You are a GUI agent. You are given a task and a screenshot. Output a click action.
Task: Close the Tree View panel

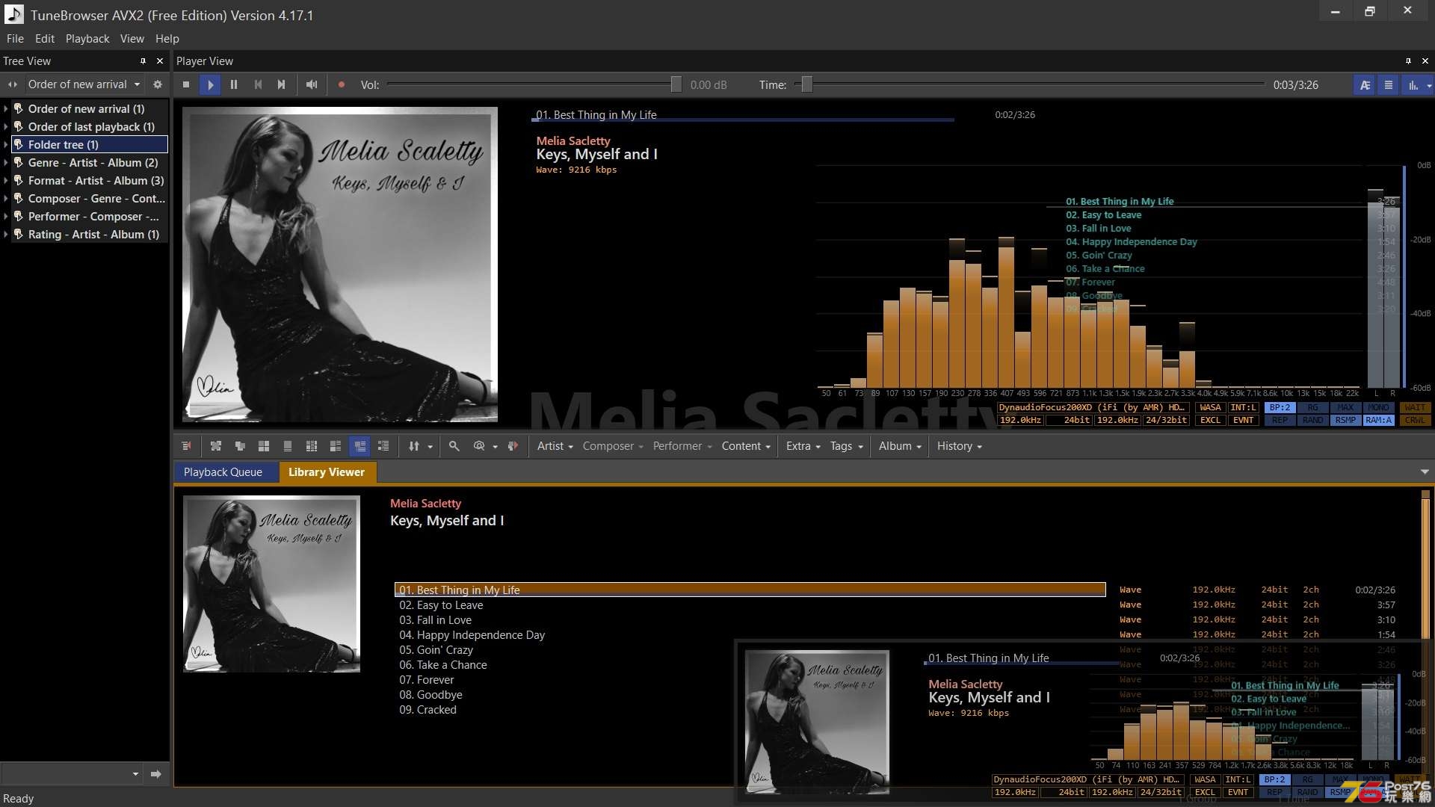pyautogui.click(x=160, y=61)
